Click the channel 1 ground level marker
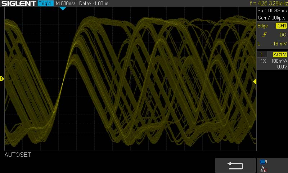Screen dimensions: 288x173 (x=2, y=79)
